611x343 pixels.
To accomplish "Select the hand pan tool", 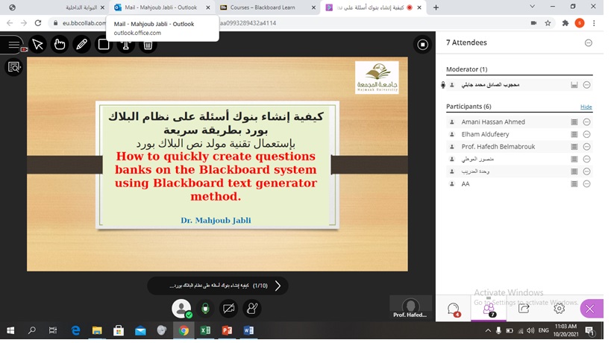I will click(x=60, y=45).
